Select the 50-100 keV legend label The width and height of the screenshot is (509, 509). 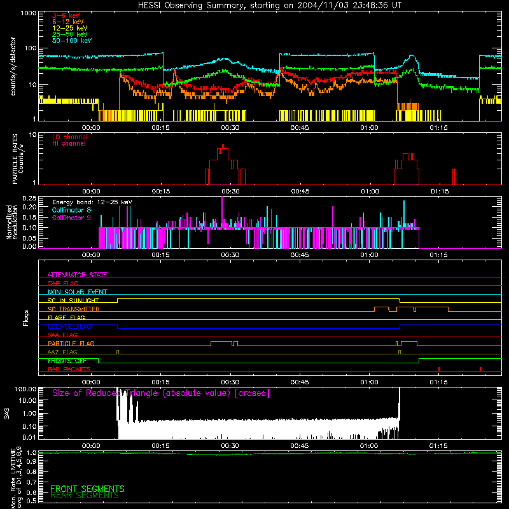72,41
